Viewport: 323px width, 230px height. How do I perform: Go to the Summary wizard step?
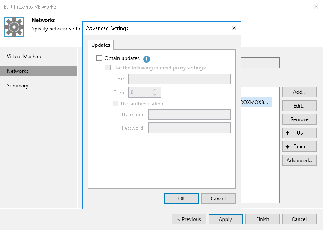click(18, 86)
